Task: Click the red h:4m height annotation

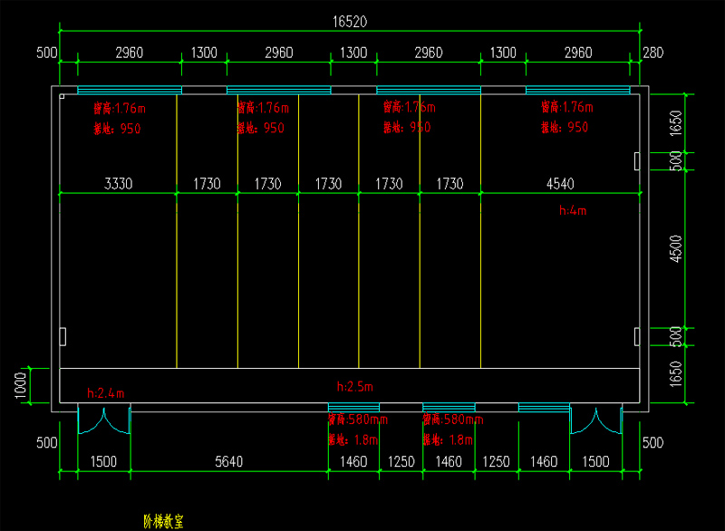Action: tap(573, 210)
